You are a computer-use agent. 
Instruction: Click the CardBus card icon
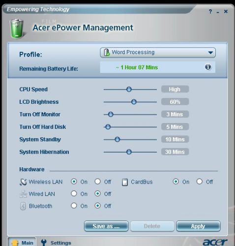[125, 182]
